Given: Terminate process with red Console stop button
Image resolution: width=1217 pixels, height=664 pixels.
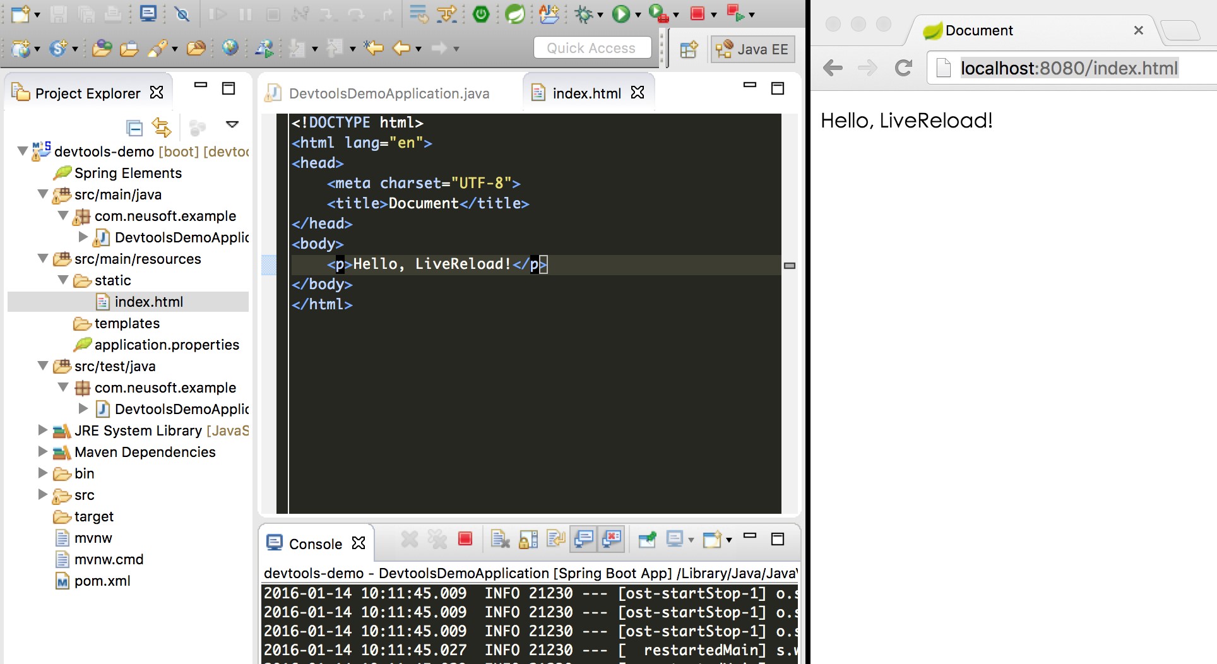Looking at the screenshot, I should (x=465, y=538).
